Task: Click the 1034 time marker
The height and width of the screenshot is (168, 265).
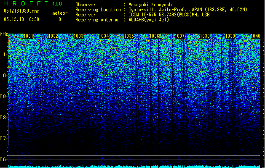Action: pyautogui.click(x=104, y=36)
